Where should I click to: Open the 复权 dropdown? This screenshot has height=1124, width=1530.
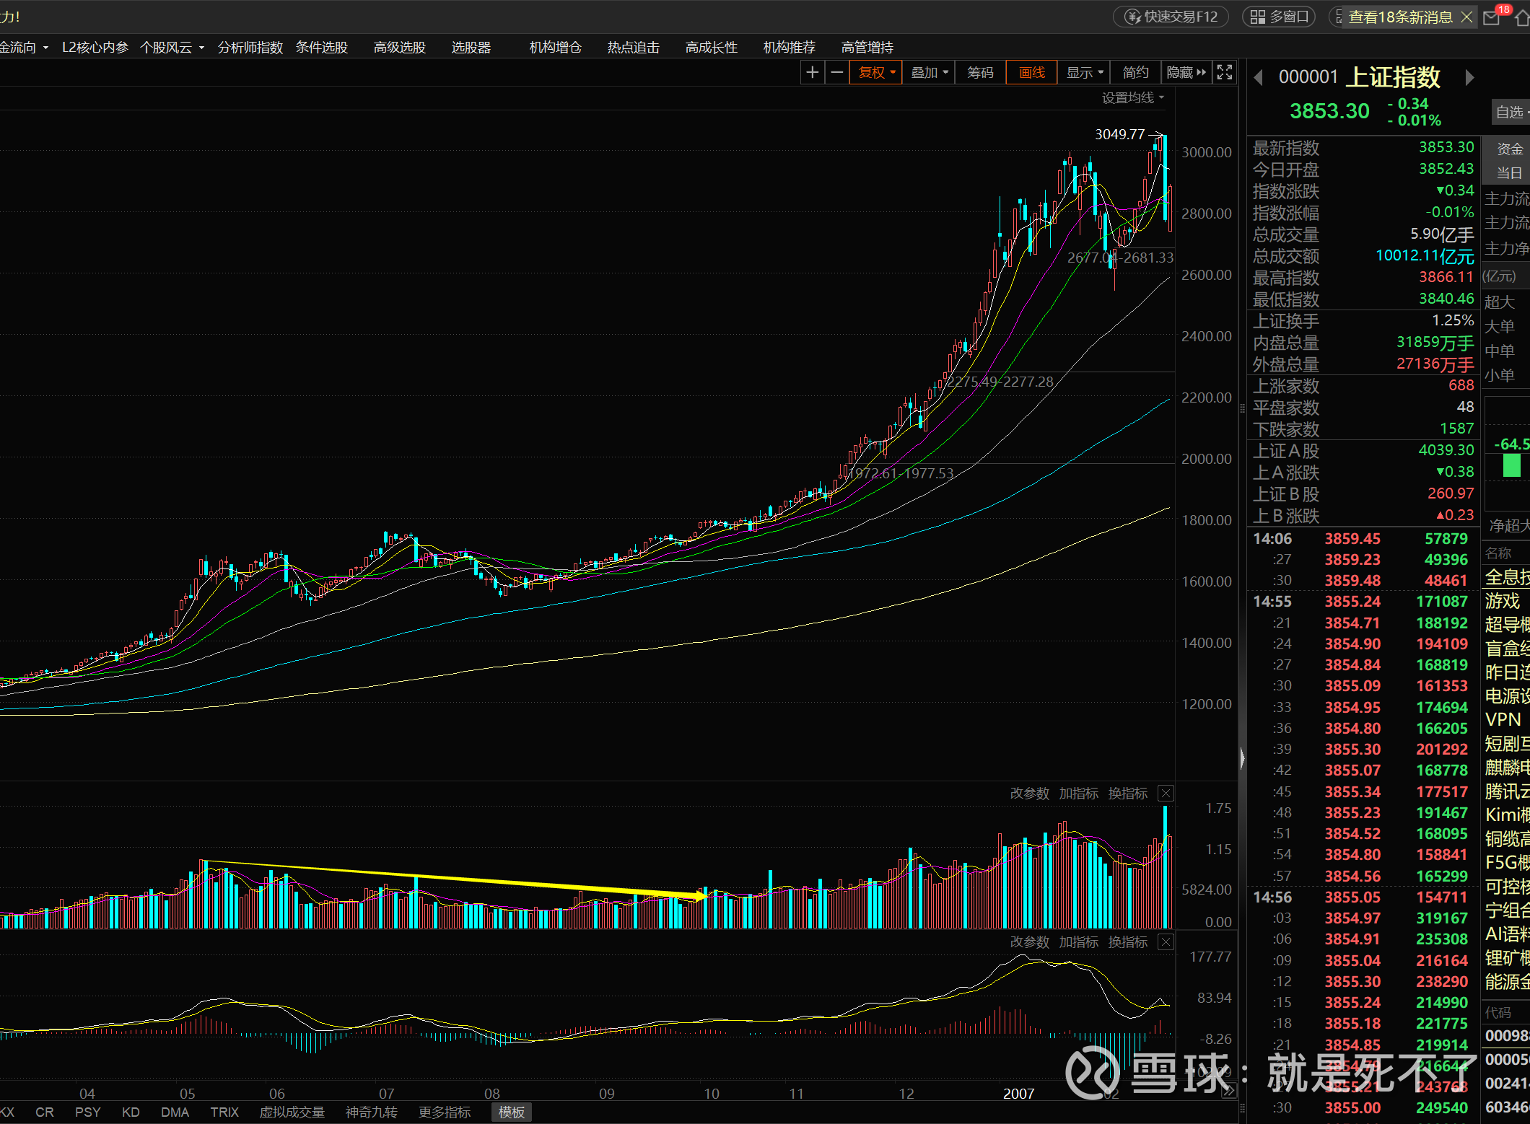coord(876,72)
